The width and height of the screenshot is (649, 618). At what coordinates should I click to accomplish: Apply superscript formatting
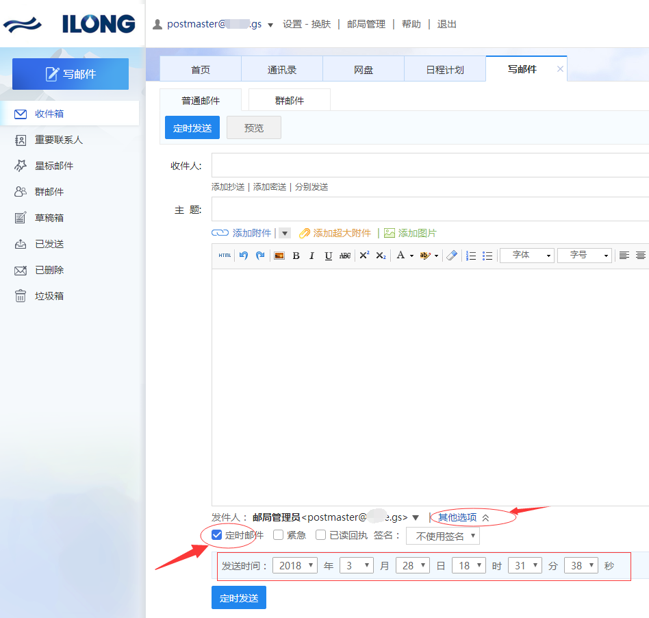pos(364,256)
